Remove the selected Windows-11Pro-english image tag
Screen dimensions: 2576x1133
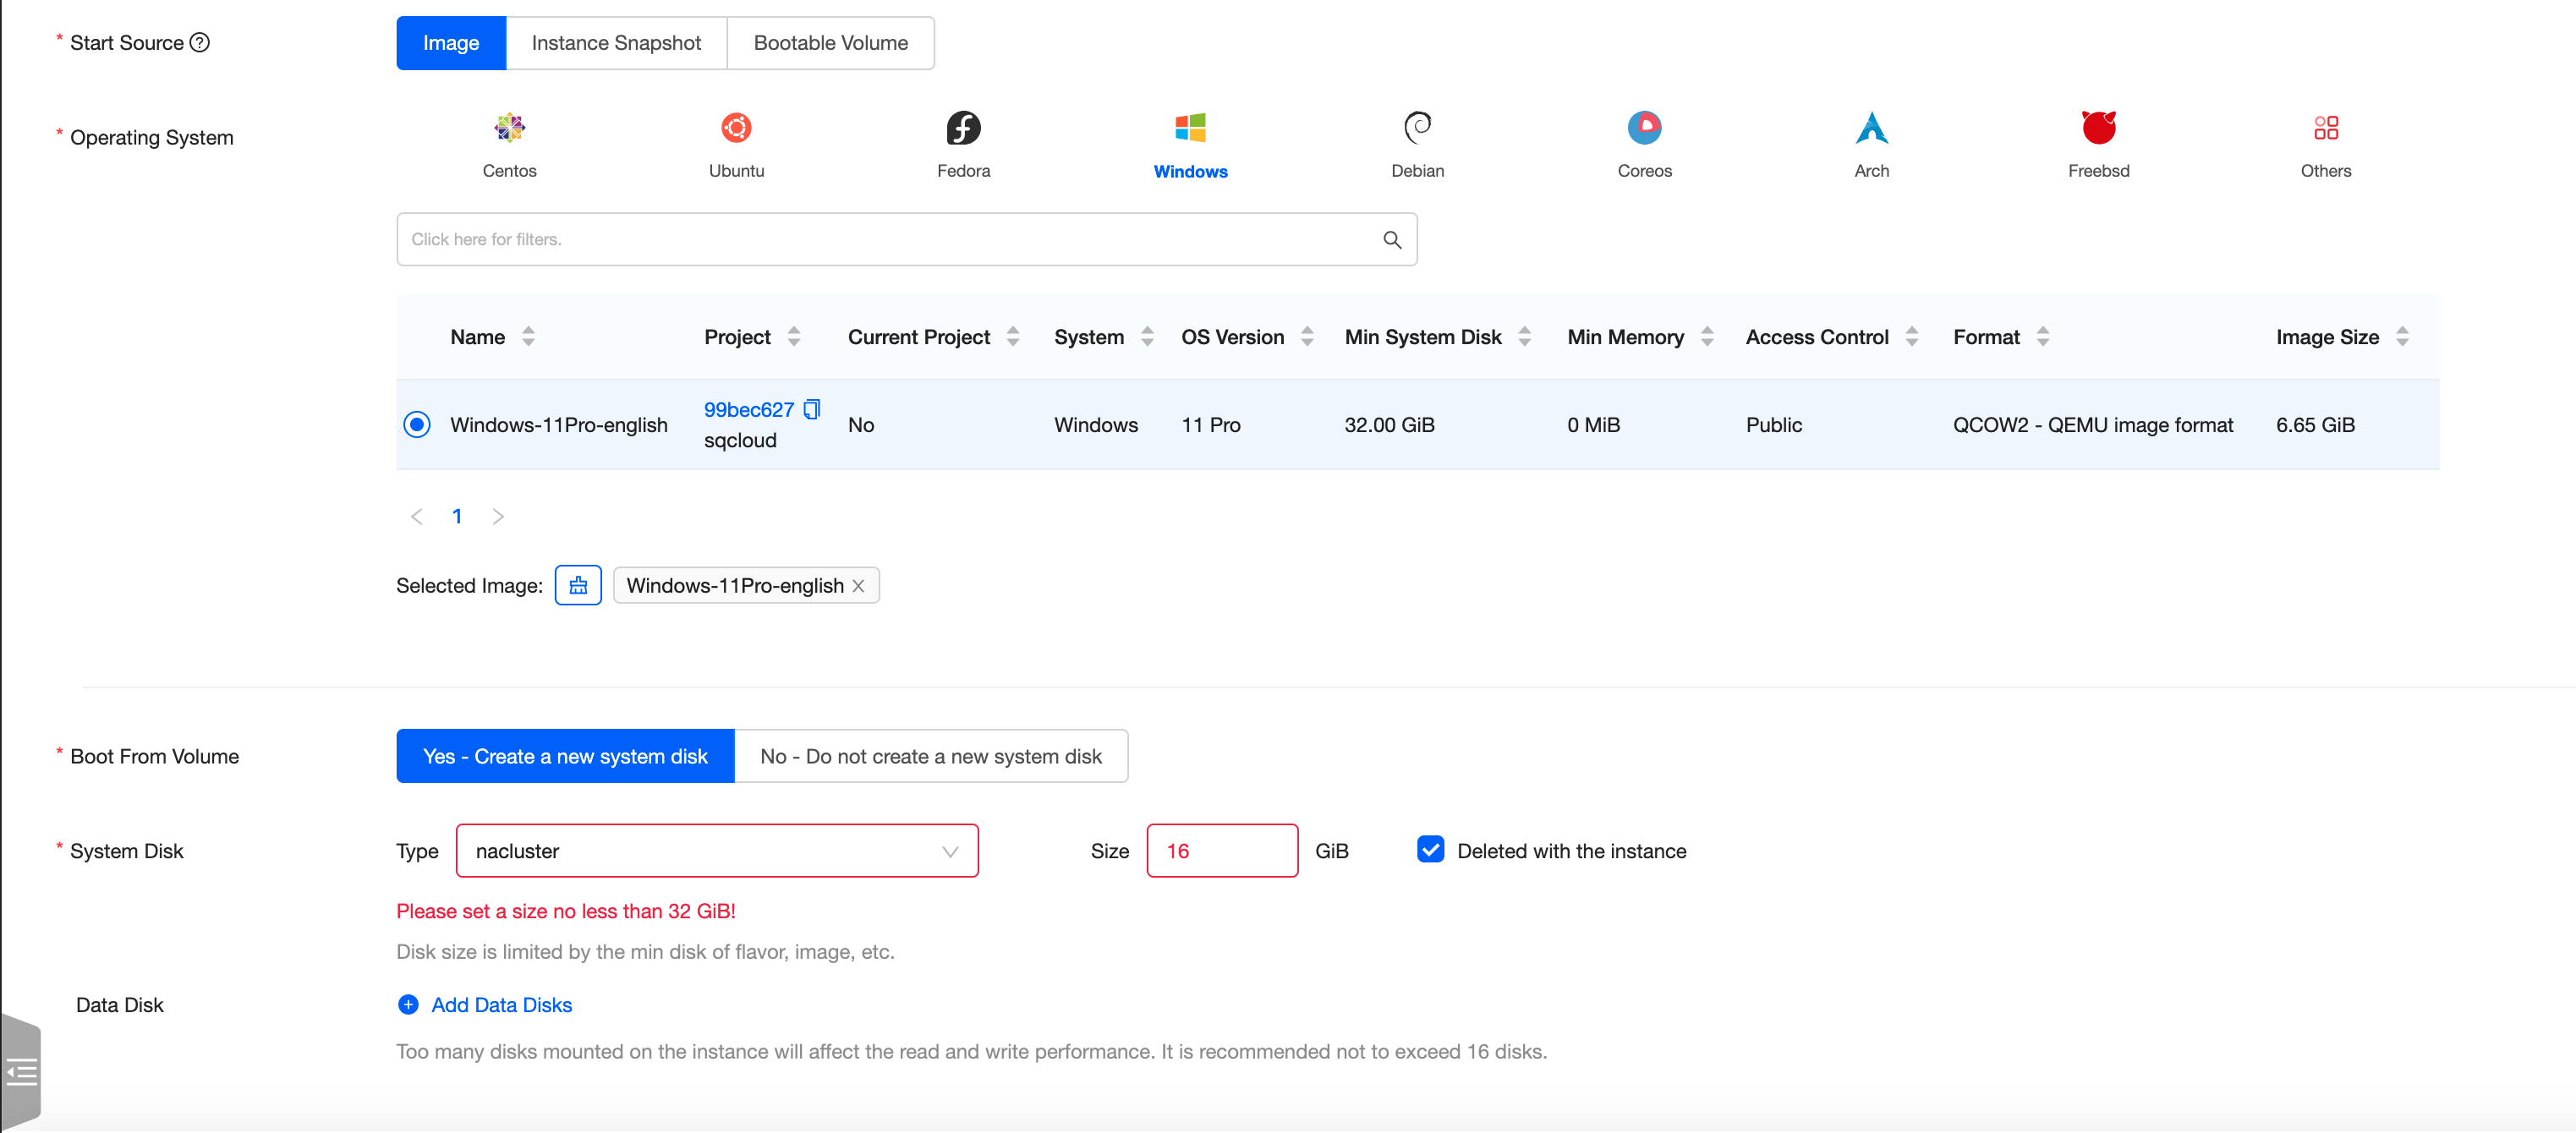(858, 586)
